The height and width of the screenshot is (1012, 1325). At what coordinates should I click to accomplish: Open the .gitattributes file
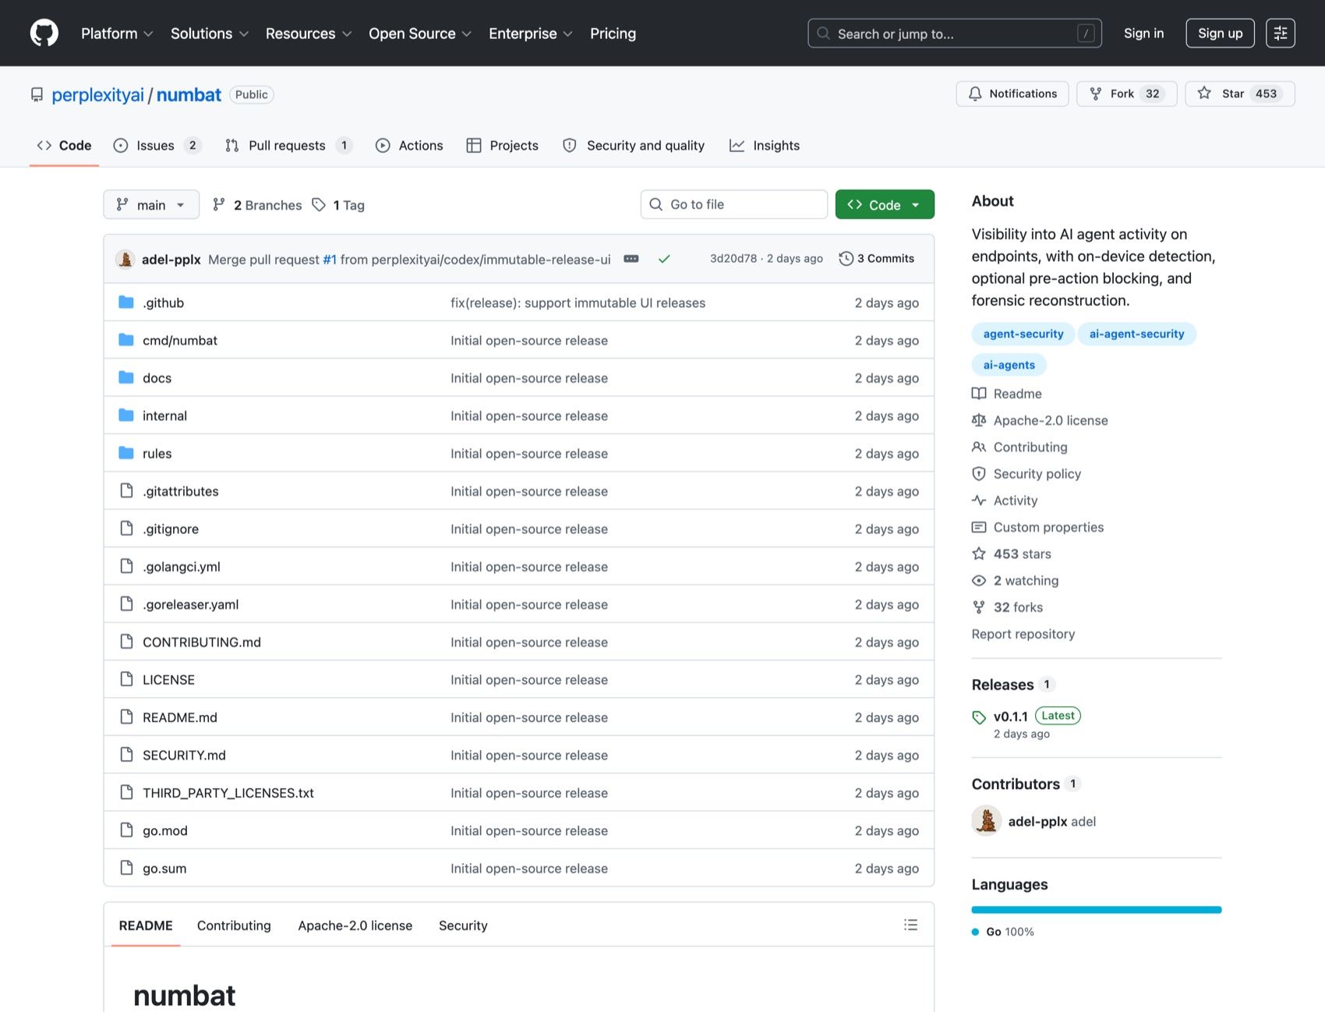click(x=181, y=491)
